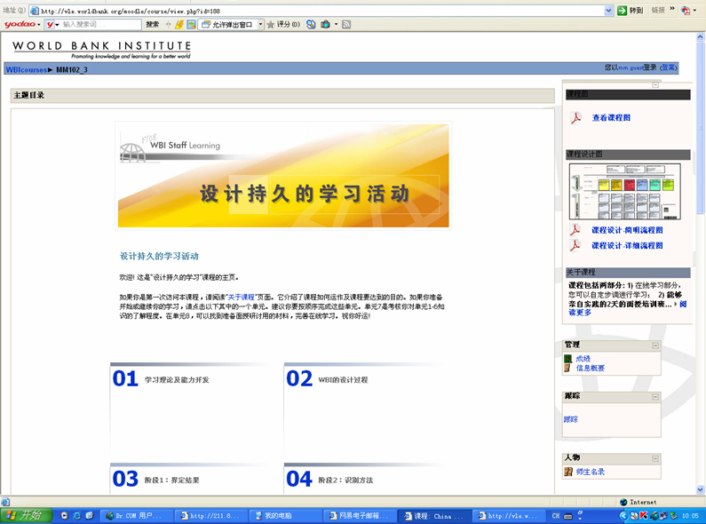Click the 师生名录 participants icon
706x524 pixels.
[x=568, y=472]
